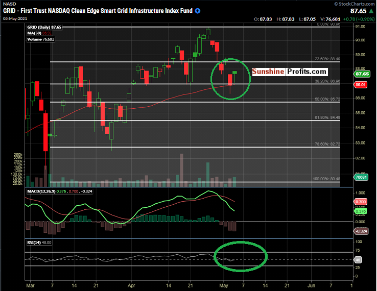This screenshot has width=377, height=291.
Task: Click the NASD exchange label
Action: tap(9, 4)
